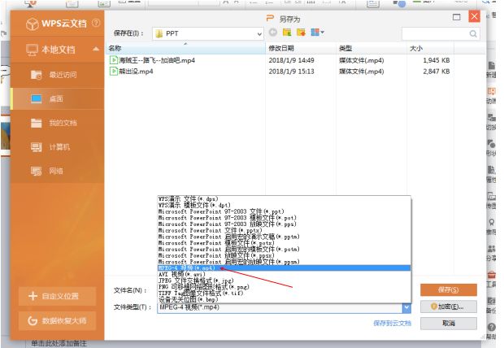Collapse the 本地文档 section arrow
The image size is (504, 348).
(95, 49)
